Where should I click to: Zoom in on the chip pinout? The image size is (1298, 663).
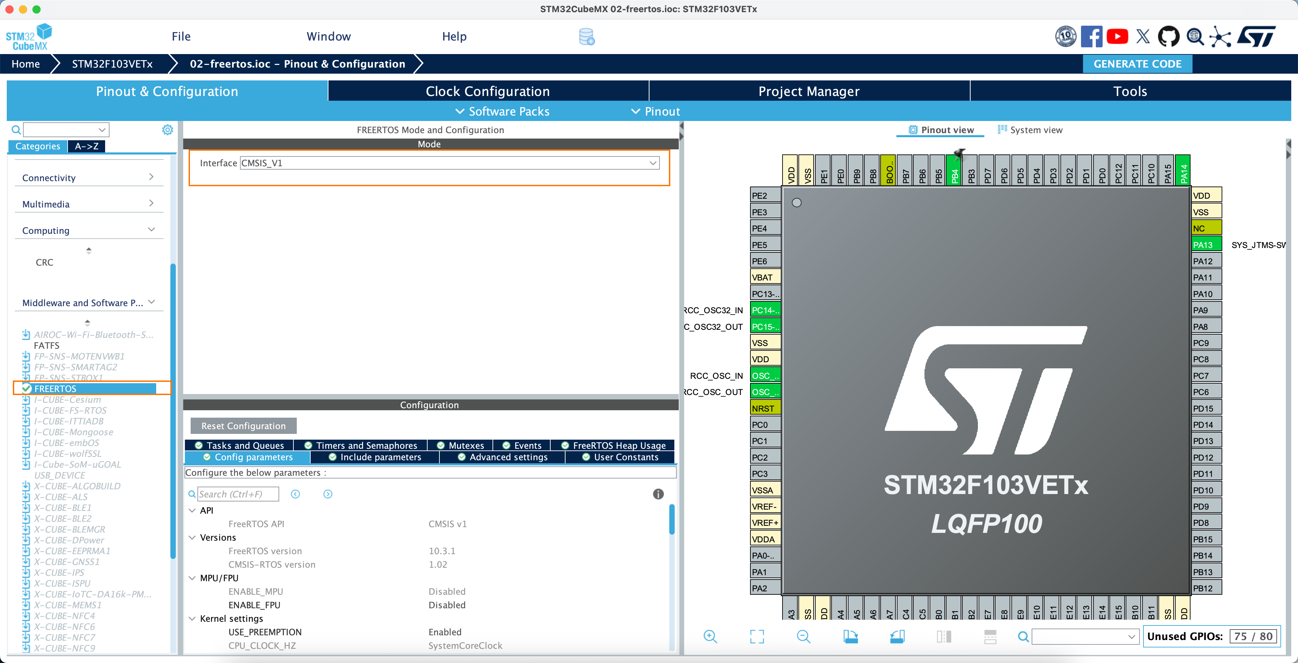[710, 636]
